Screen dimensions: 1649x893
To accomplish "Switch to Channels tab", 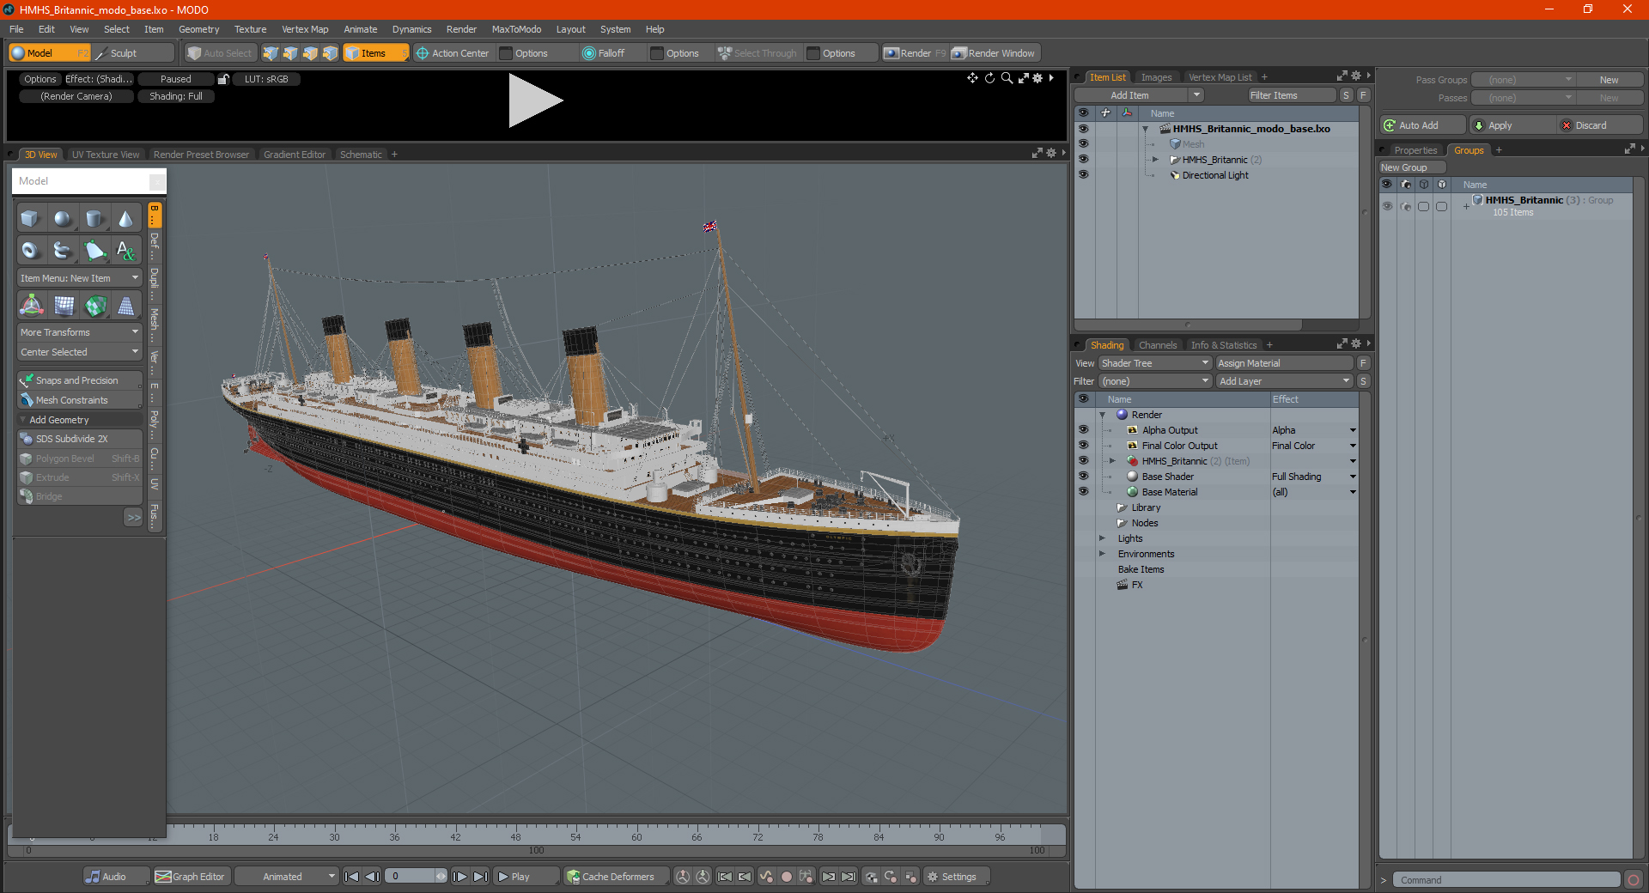I will click(1158, 345).
